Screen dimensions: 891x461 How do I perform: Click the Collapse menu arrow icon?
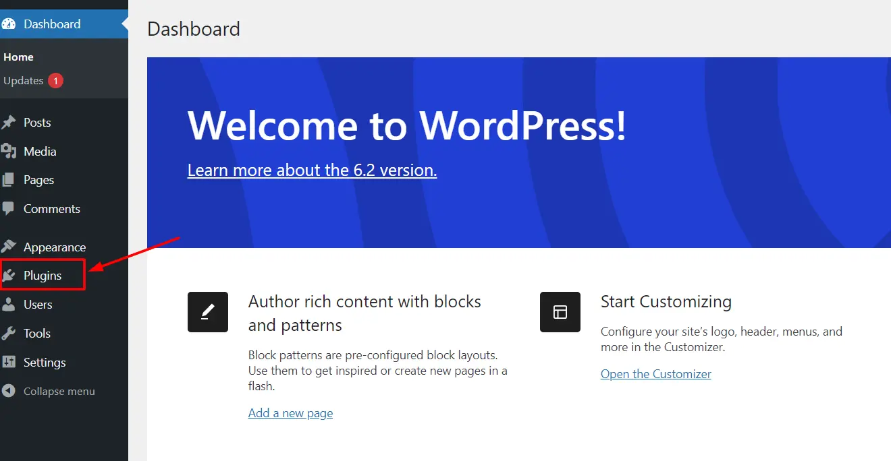tap(8, 391)
